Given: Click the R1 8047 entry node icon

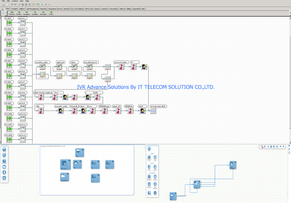Looking at the screenshot, I should (9, 23).
